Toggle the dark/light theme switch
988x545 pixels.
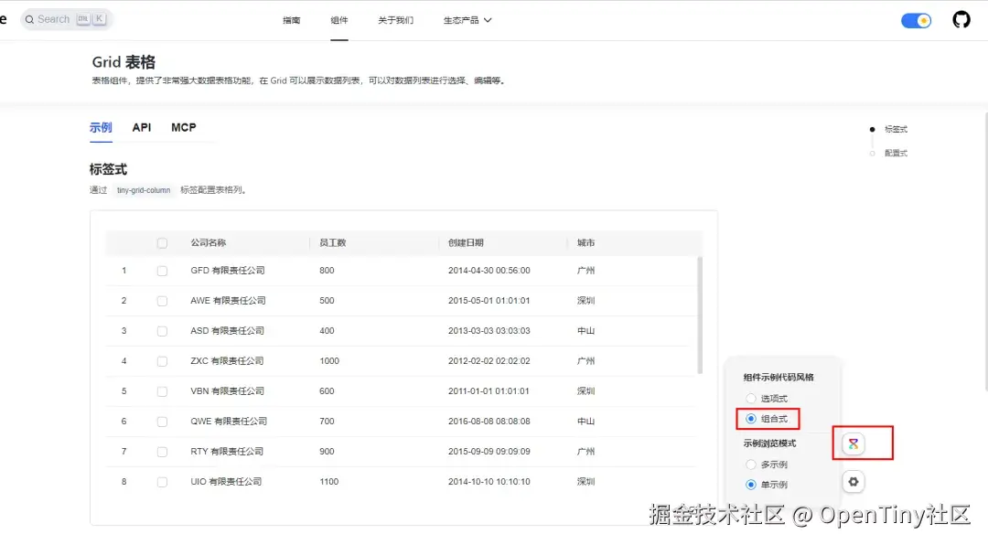(x=916, y=20)
